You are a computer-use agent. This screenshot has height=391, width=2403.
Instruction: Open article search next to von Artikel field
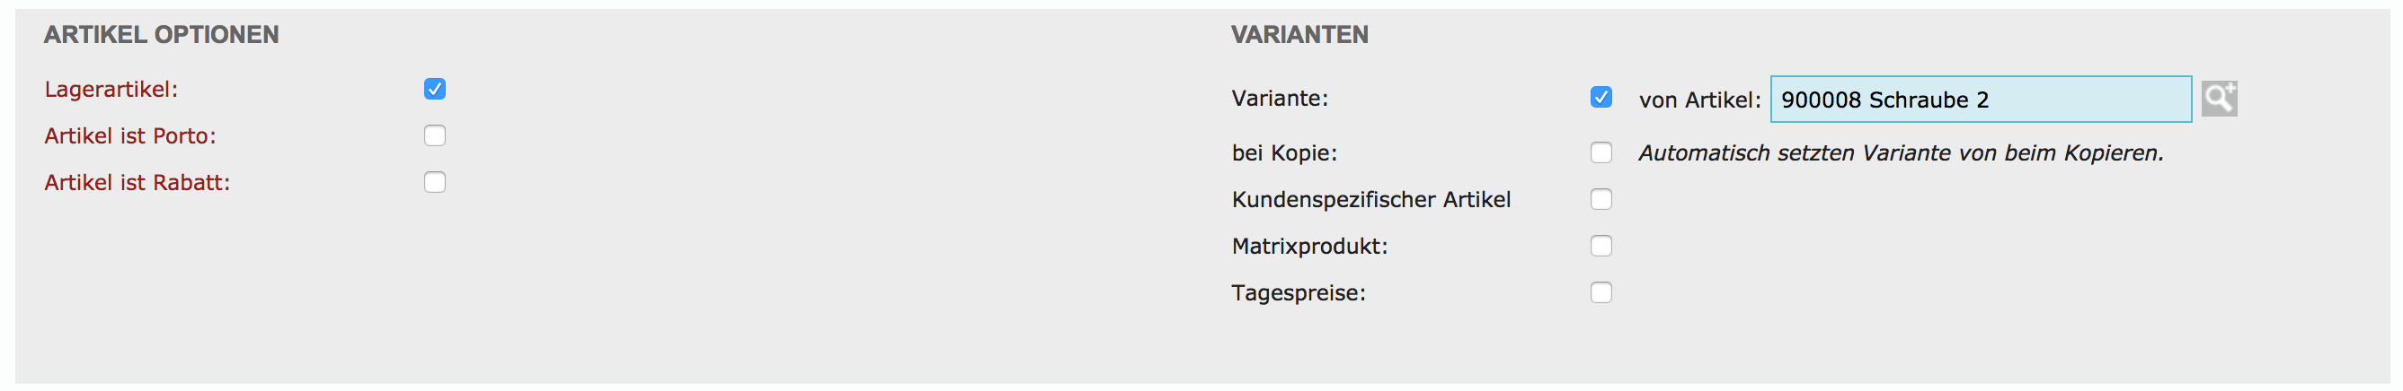click(x=2218, y=98)
